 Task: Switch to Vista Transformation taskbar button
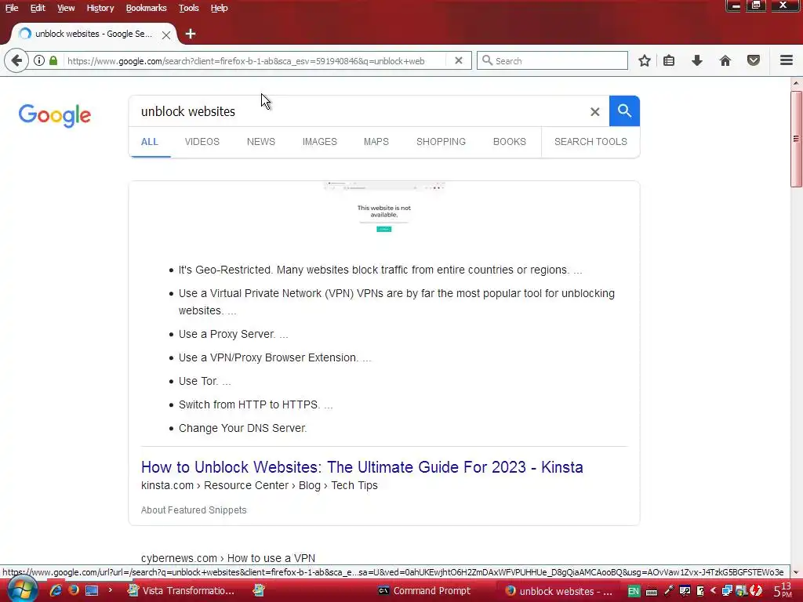click(181, 591)
